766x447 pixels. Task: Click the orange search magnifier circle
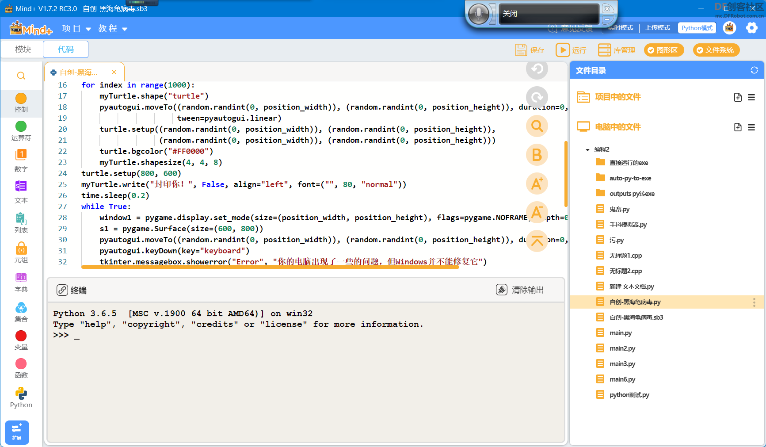pos(537,126)
